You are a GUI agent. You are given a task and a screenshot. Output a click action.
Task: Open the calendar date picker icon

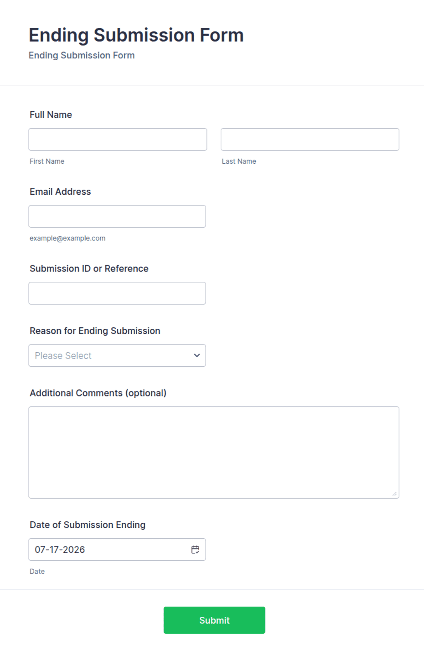pyautogui.click(x=195, y=549)
